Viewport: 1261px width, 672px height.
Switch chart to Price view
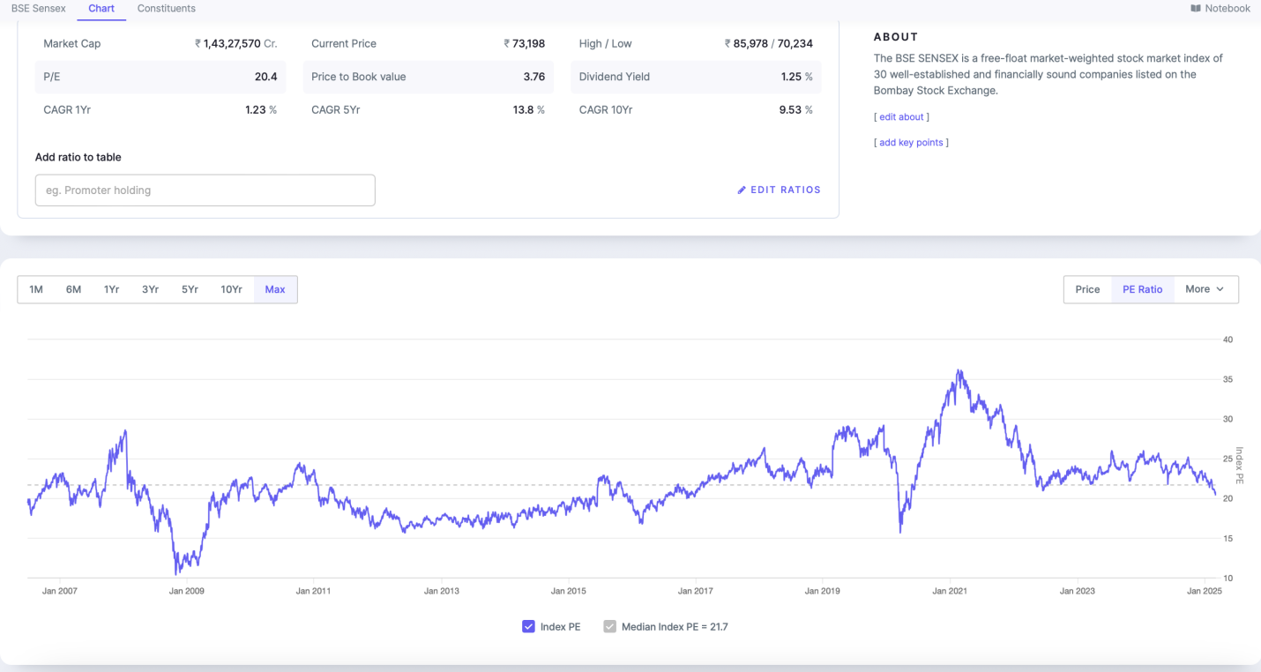[1087, 289]
